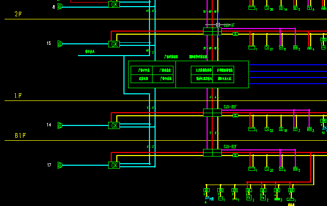Screen dimensions: 327x206
Task: Click the B1F floor label
Action: click(20, 136)
